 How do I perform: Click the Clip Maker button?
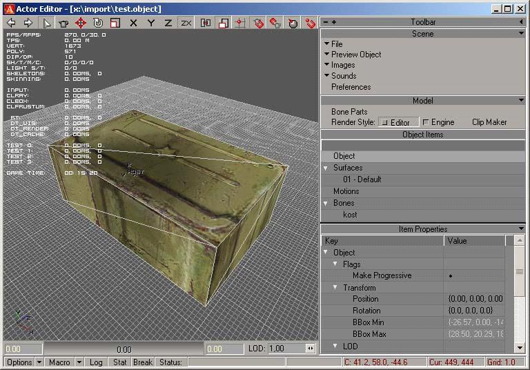pyautogui.click(x=489, y=122)
